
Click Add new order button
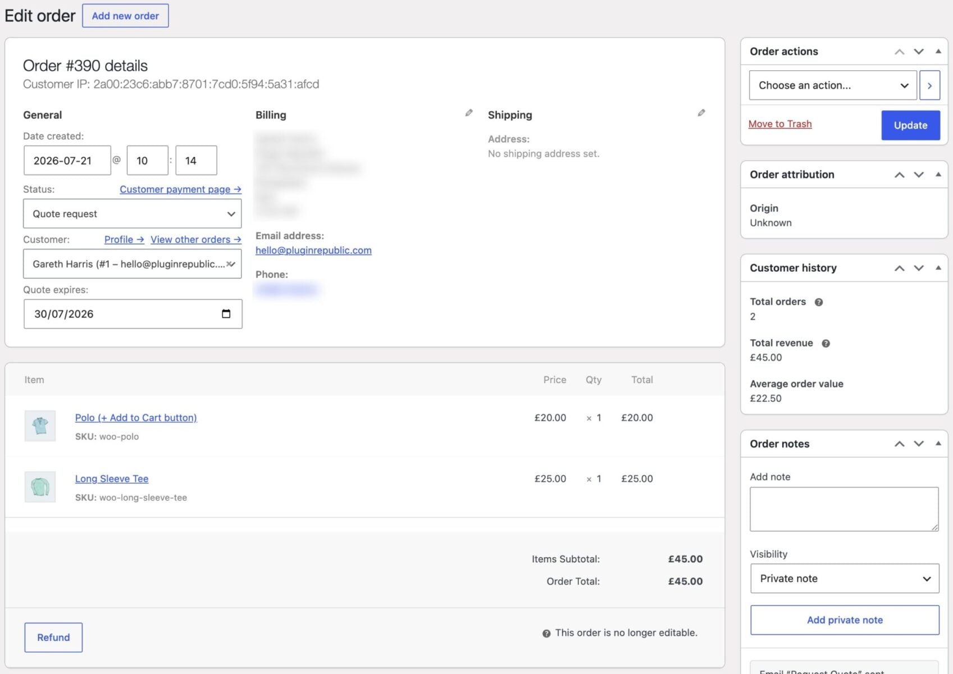click(125, 16)
